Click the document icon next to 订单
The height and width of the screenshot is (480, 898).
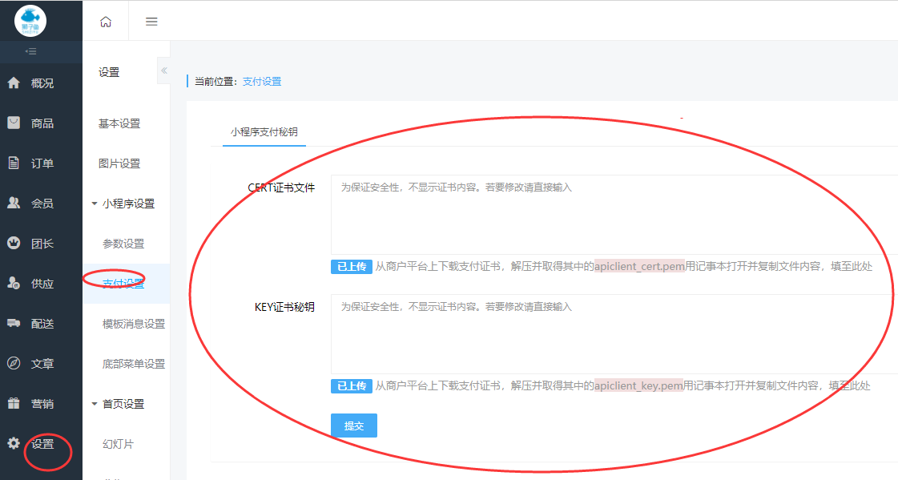pyautogui.click(x=14, y=163)
